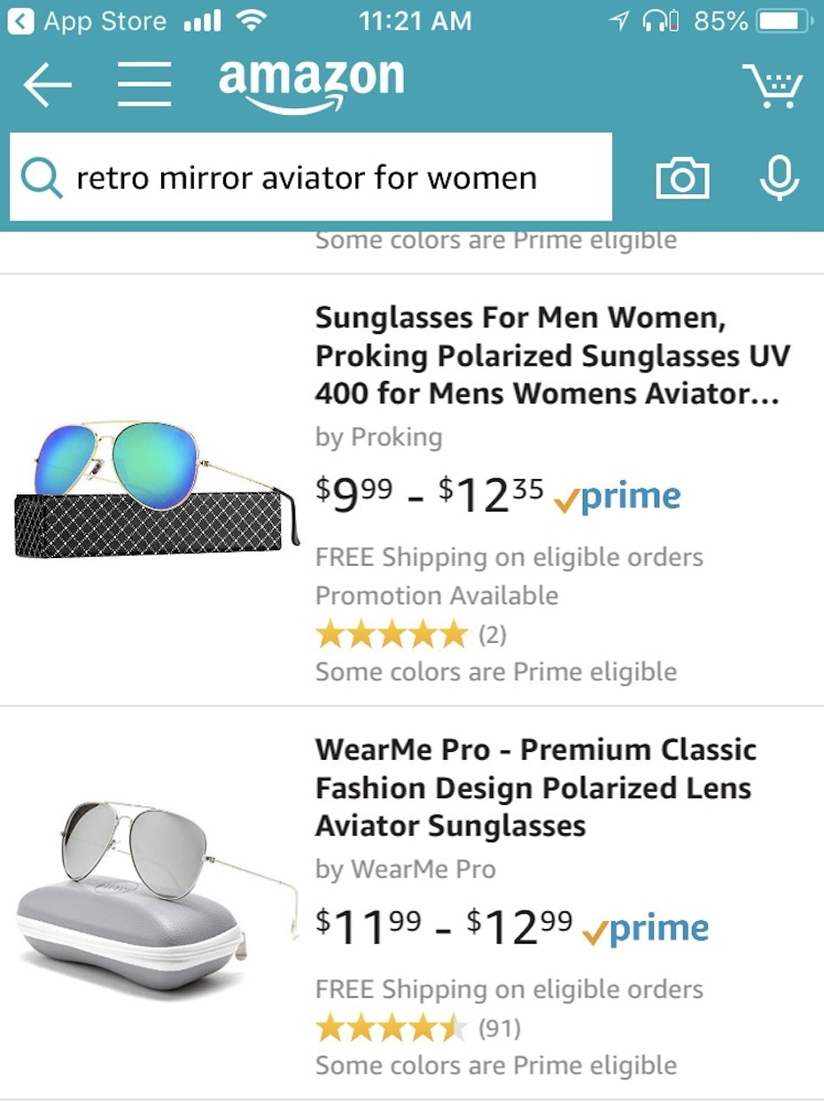Tap the five-star rating with 2 reviews
Image resolution: width=824 pixels, height=1115 pixels.
410,634
